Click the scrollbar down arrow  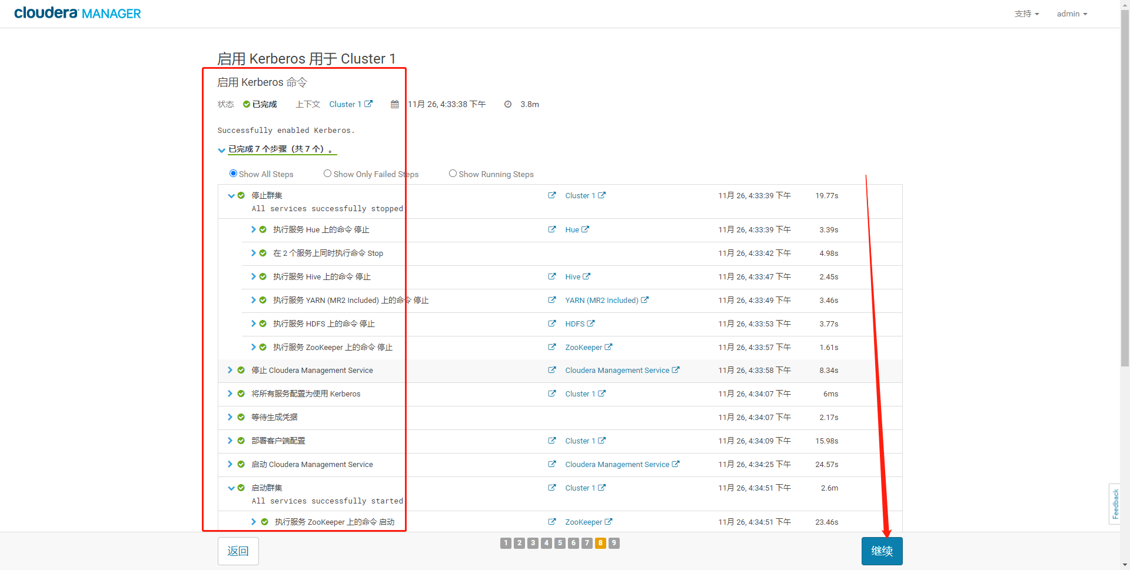tap(1125, 565)
